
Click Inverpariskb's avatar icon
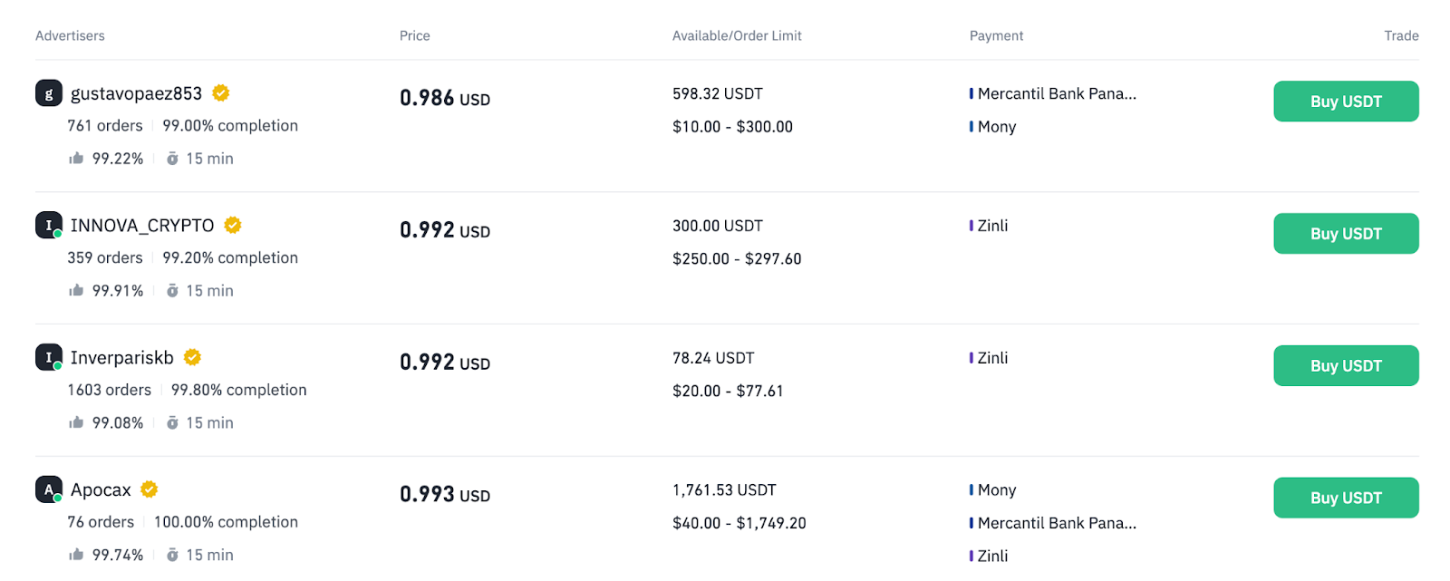coord(49,357)
